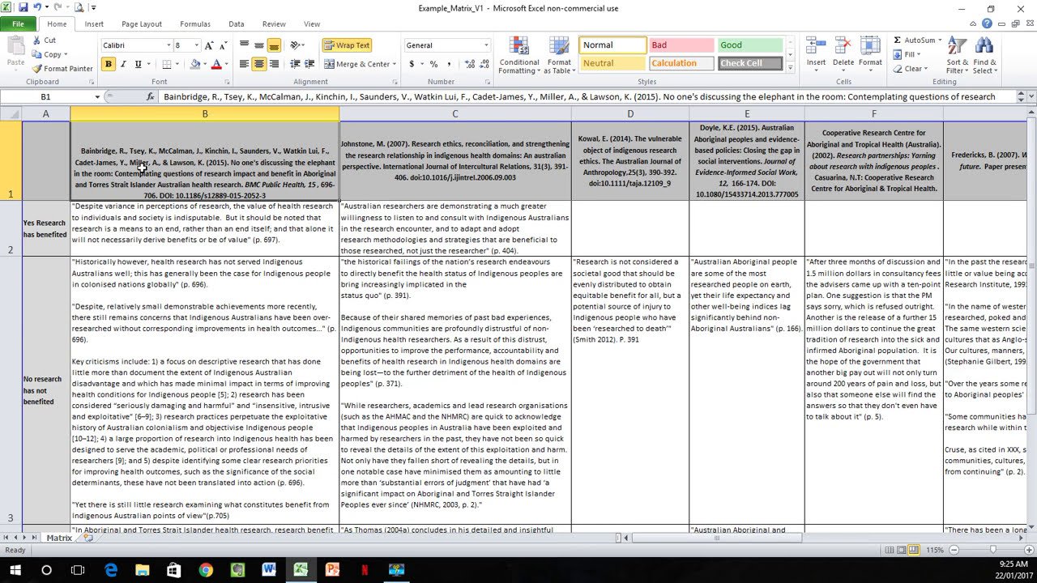
Task: Switch to the Data ribbon tab
Action: [x=237, y=24]
